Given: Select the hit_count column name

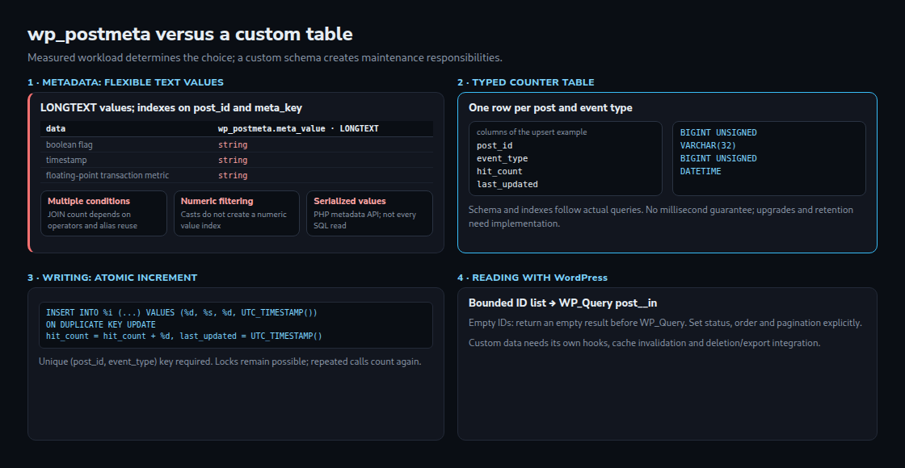Looking at the screenshot, I should pyautogui.click(x=500, y=171).
